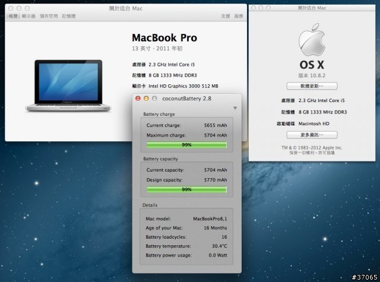Screen dimensions: 380x282
Task: Click the 2.3 GHz Intel Core i5 text in MacBook Pro window
Action: point(172,65)
